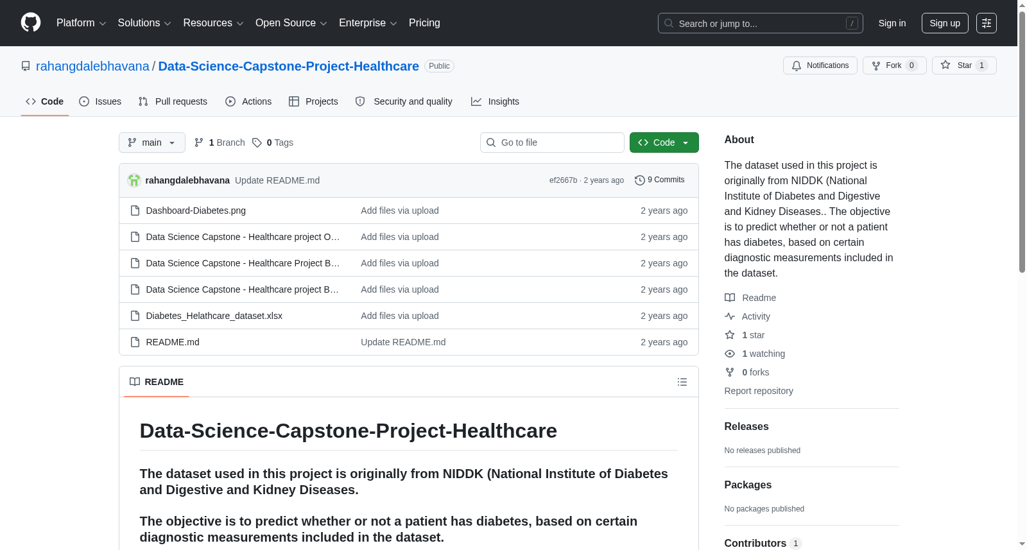
Task: Fork the repository
Action: pos(894,65)
